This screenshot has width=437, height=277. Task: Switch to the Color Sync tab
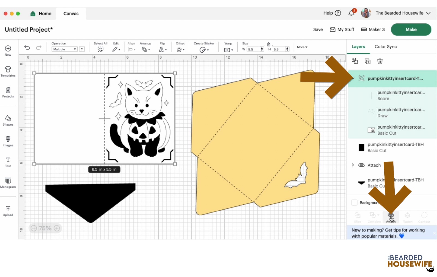(385, 47)
